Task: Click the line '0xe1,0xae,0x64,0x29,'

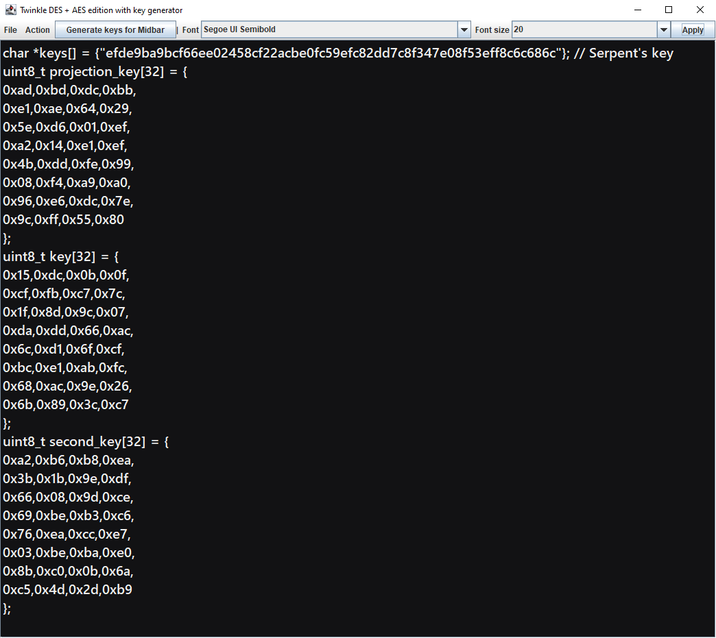Action: point(67,109)
